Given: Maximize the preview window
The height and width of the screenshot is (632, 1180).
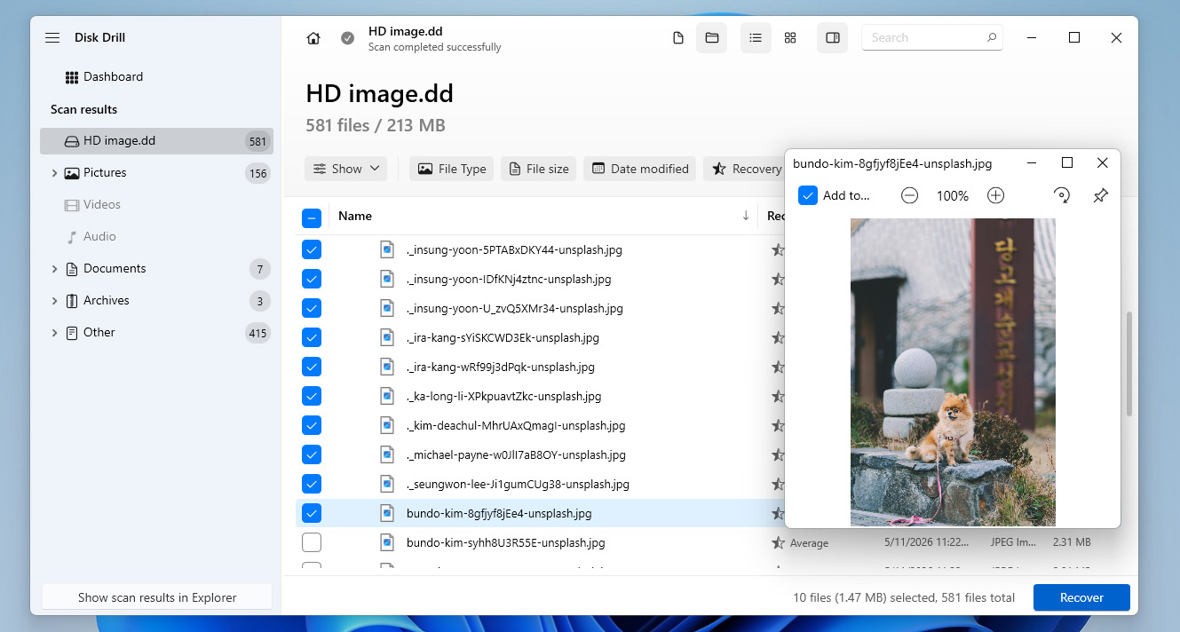Looking at the screenshot, I should tap(1067, 163).
